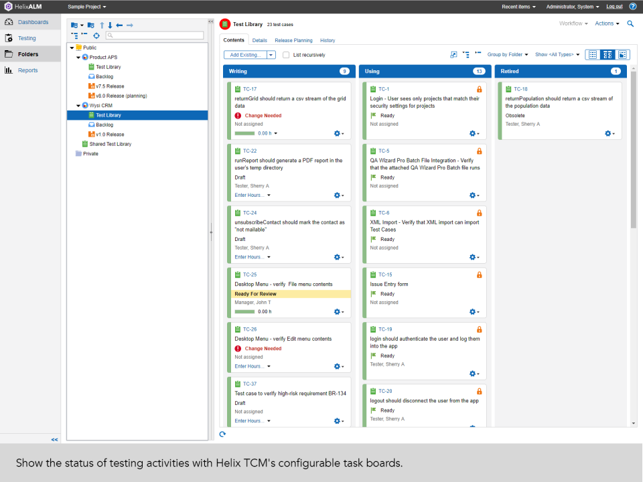The width and height of the screenshot is (643, 482).
Task: Click the add folder icon in folder toolbar
Action: pos(74,25)
